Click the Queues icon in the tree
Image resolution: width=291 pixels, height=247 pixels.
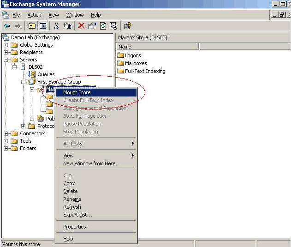32,74
